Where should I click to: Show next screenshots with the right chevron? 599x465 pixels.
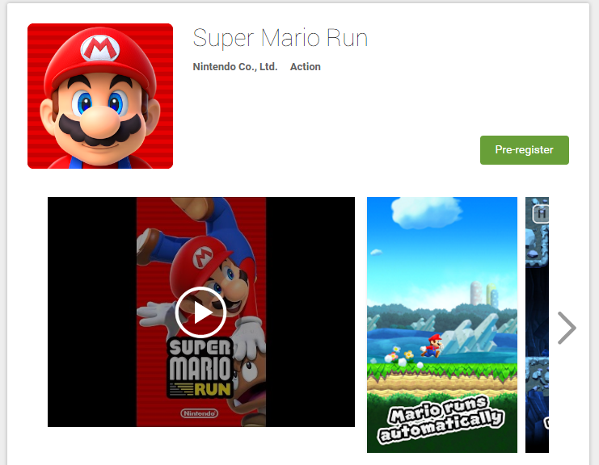coord(567,328)
